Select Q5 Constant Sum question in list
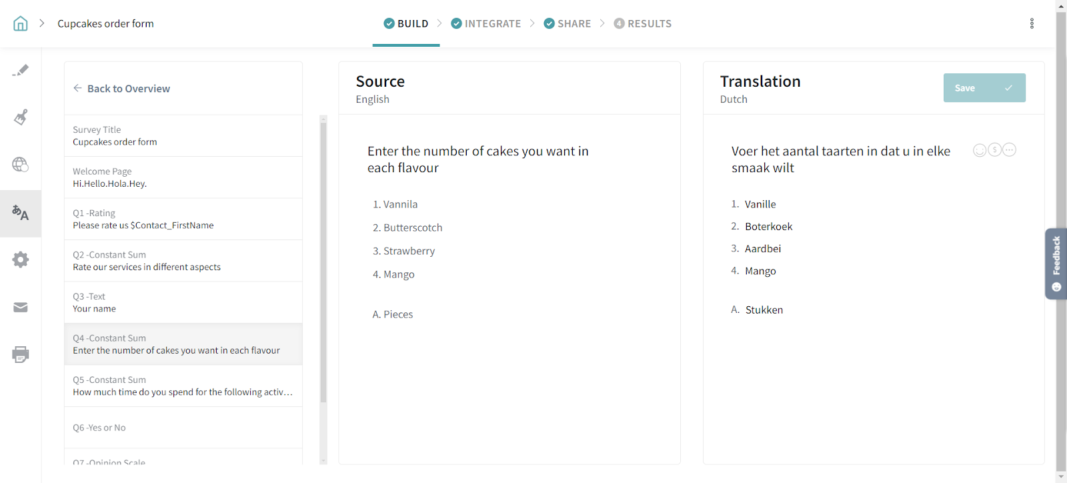 point(183,386)
